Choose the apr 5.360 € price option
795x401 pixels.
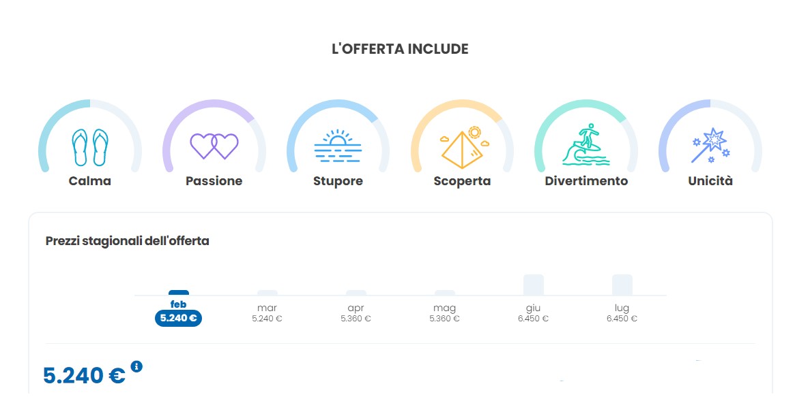(x=356, y=313)
